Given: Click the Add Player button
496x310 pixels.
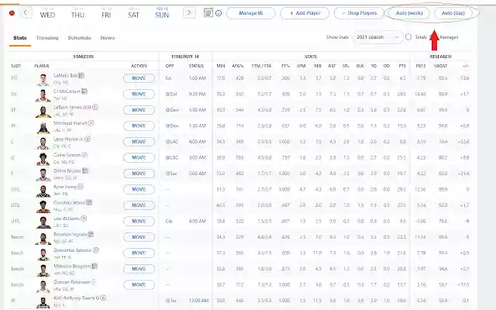Looking at the screenshot, I should pyautogui.click(x=305, y=13).
